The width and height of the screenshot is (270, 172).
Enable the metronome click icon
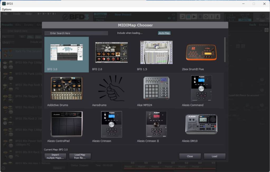point(217,16)
